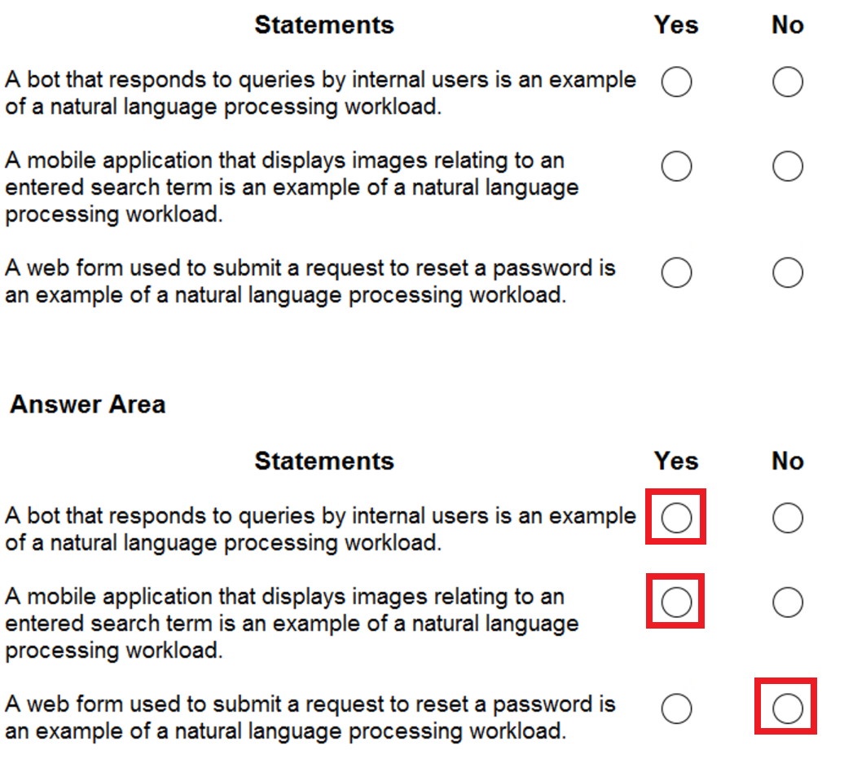This screenshot has width=844, height=768.
Task: Click the web form statement text in Answer Area
Action: [x=310, y=717]
